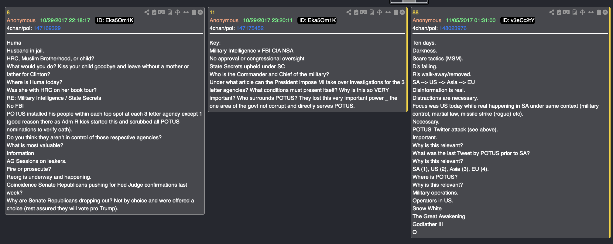613x244 pixels.
Task: Click the image file icon on post 8
Action: coord(170,12)
